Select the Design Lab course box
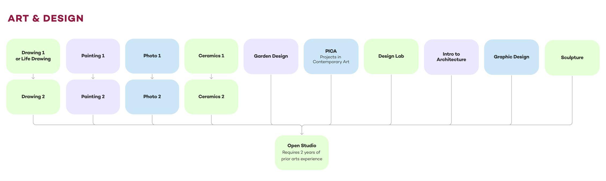This screenshot has width=606, height=181. tap(391, 56)
